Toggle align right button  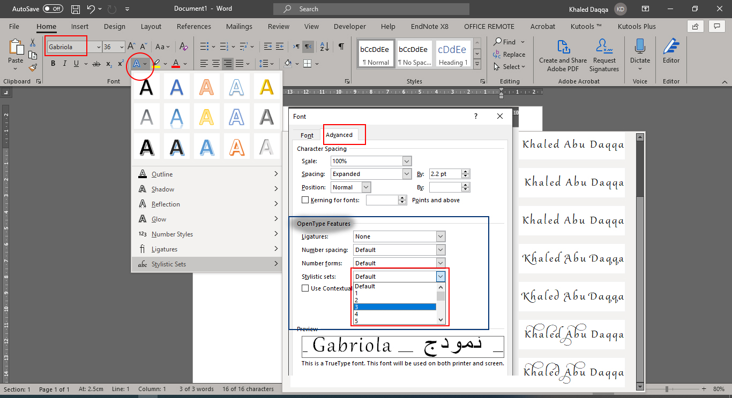228,64
